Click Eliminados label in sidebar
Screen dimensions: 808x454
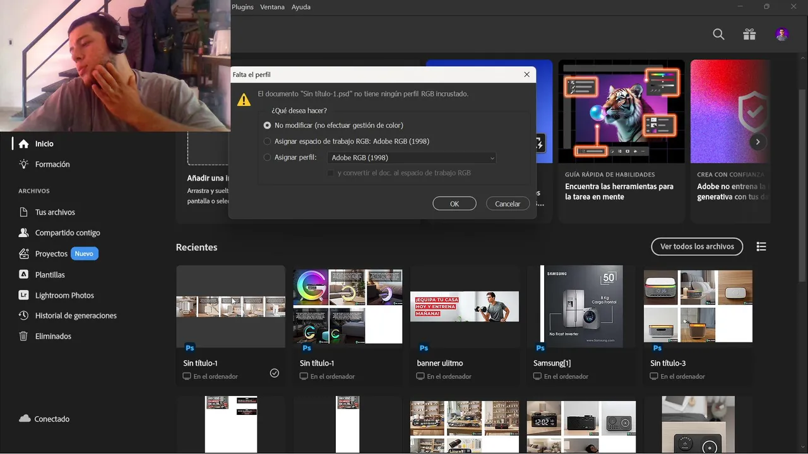pos(53,336)
